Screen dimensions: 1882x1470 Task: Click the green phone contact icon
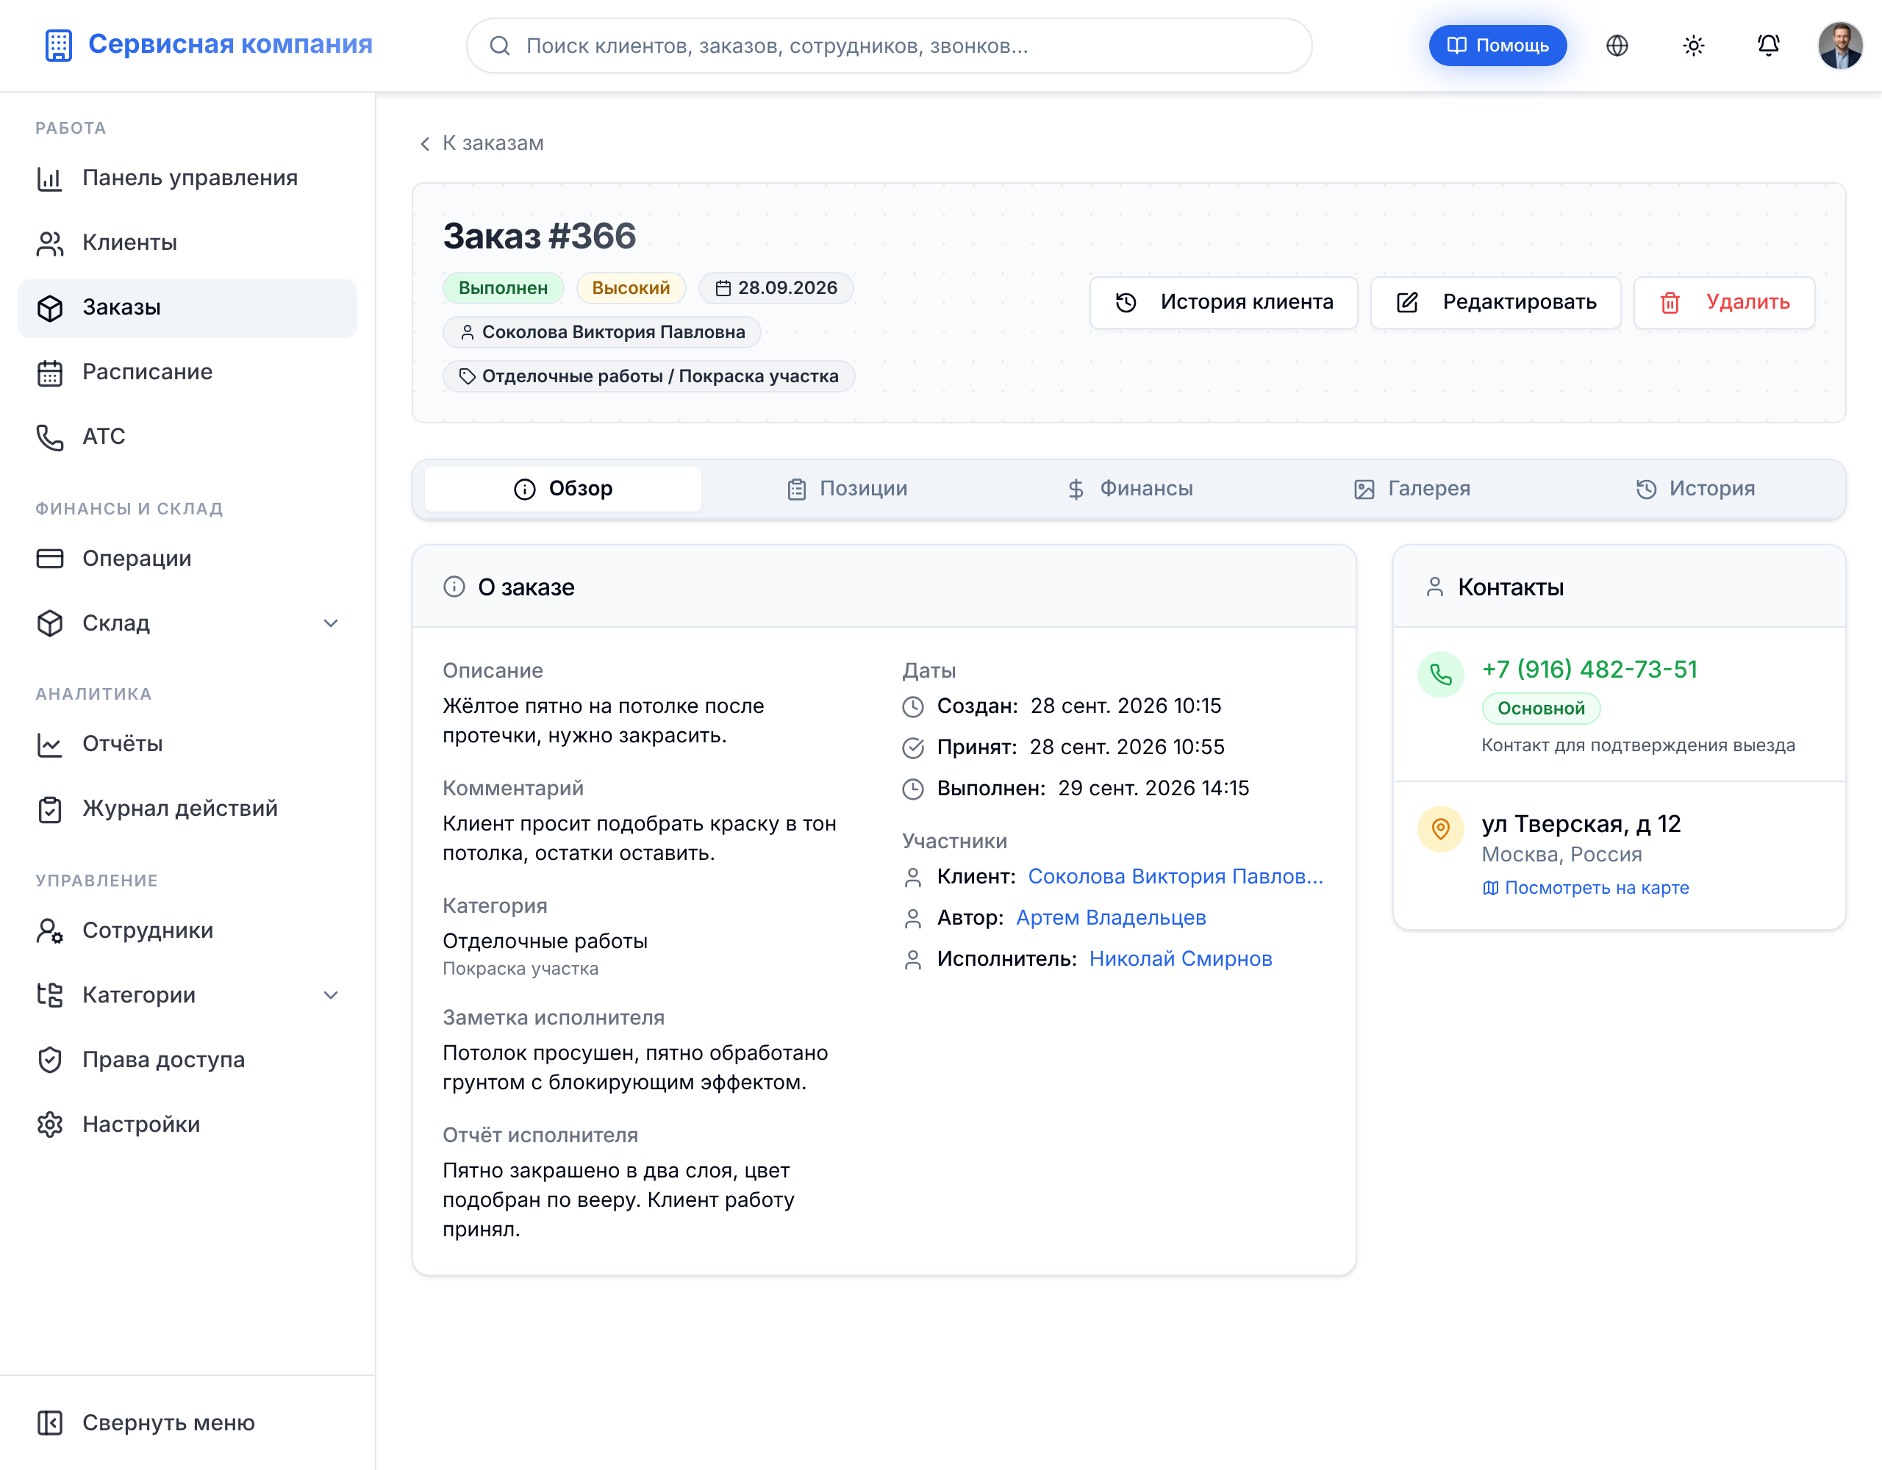(1440, 675)
